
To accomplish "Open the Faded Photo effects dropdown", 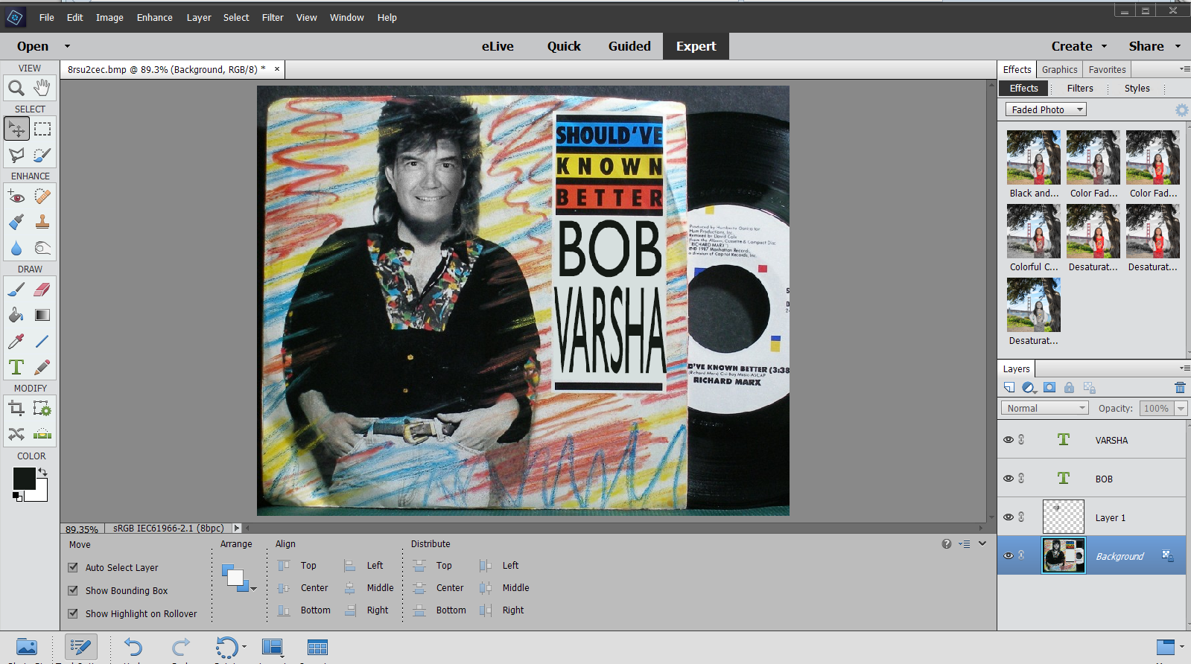I will 1046,109.
